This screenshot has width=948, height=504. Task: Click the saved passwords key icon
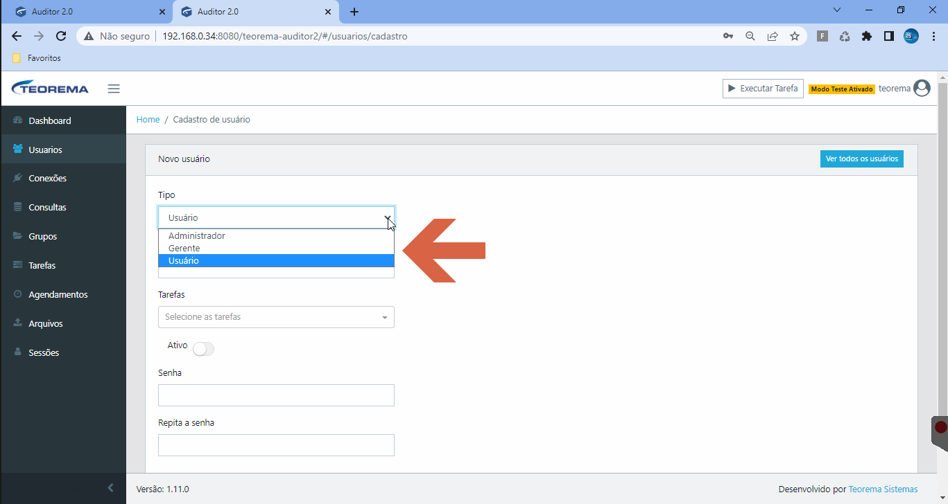pyautogui.click(x=728, y=36)
